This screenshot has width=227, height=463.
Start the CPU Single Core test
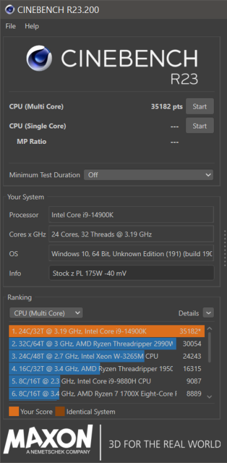[199, 126]
